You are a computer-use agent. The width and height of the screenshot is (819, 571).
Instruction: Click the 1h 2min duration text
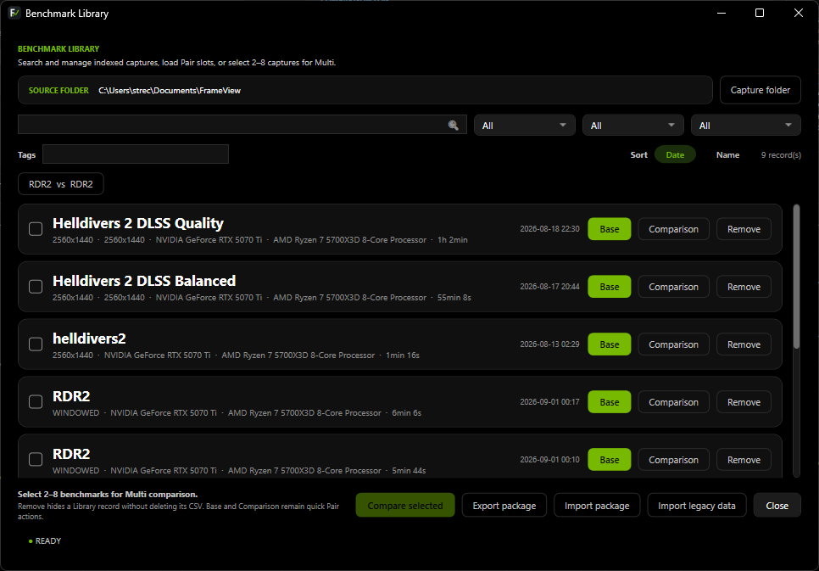click(x=453, y=240)
